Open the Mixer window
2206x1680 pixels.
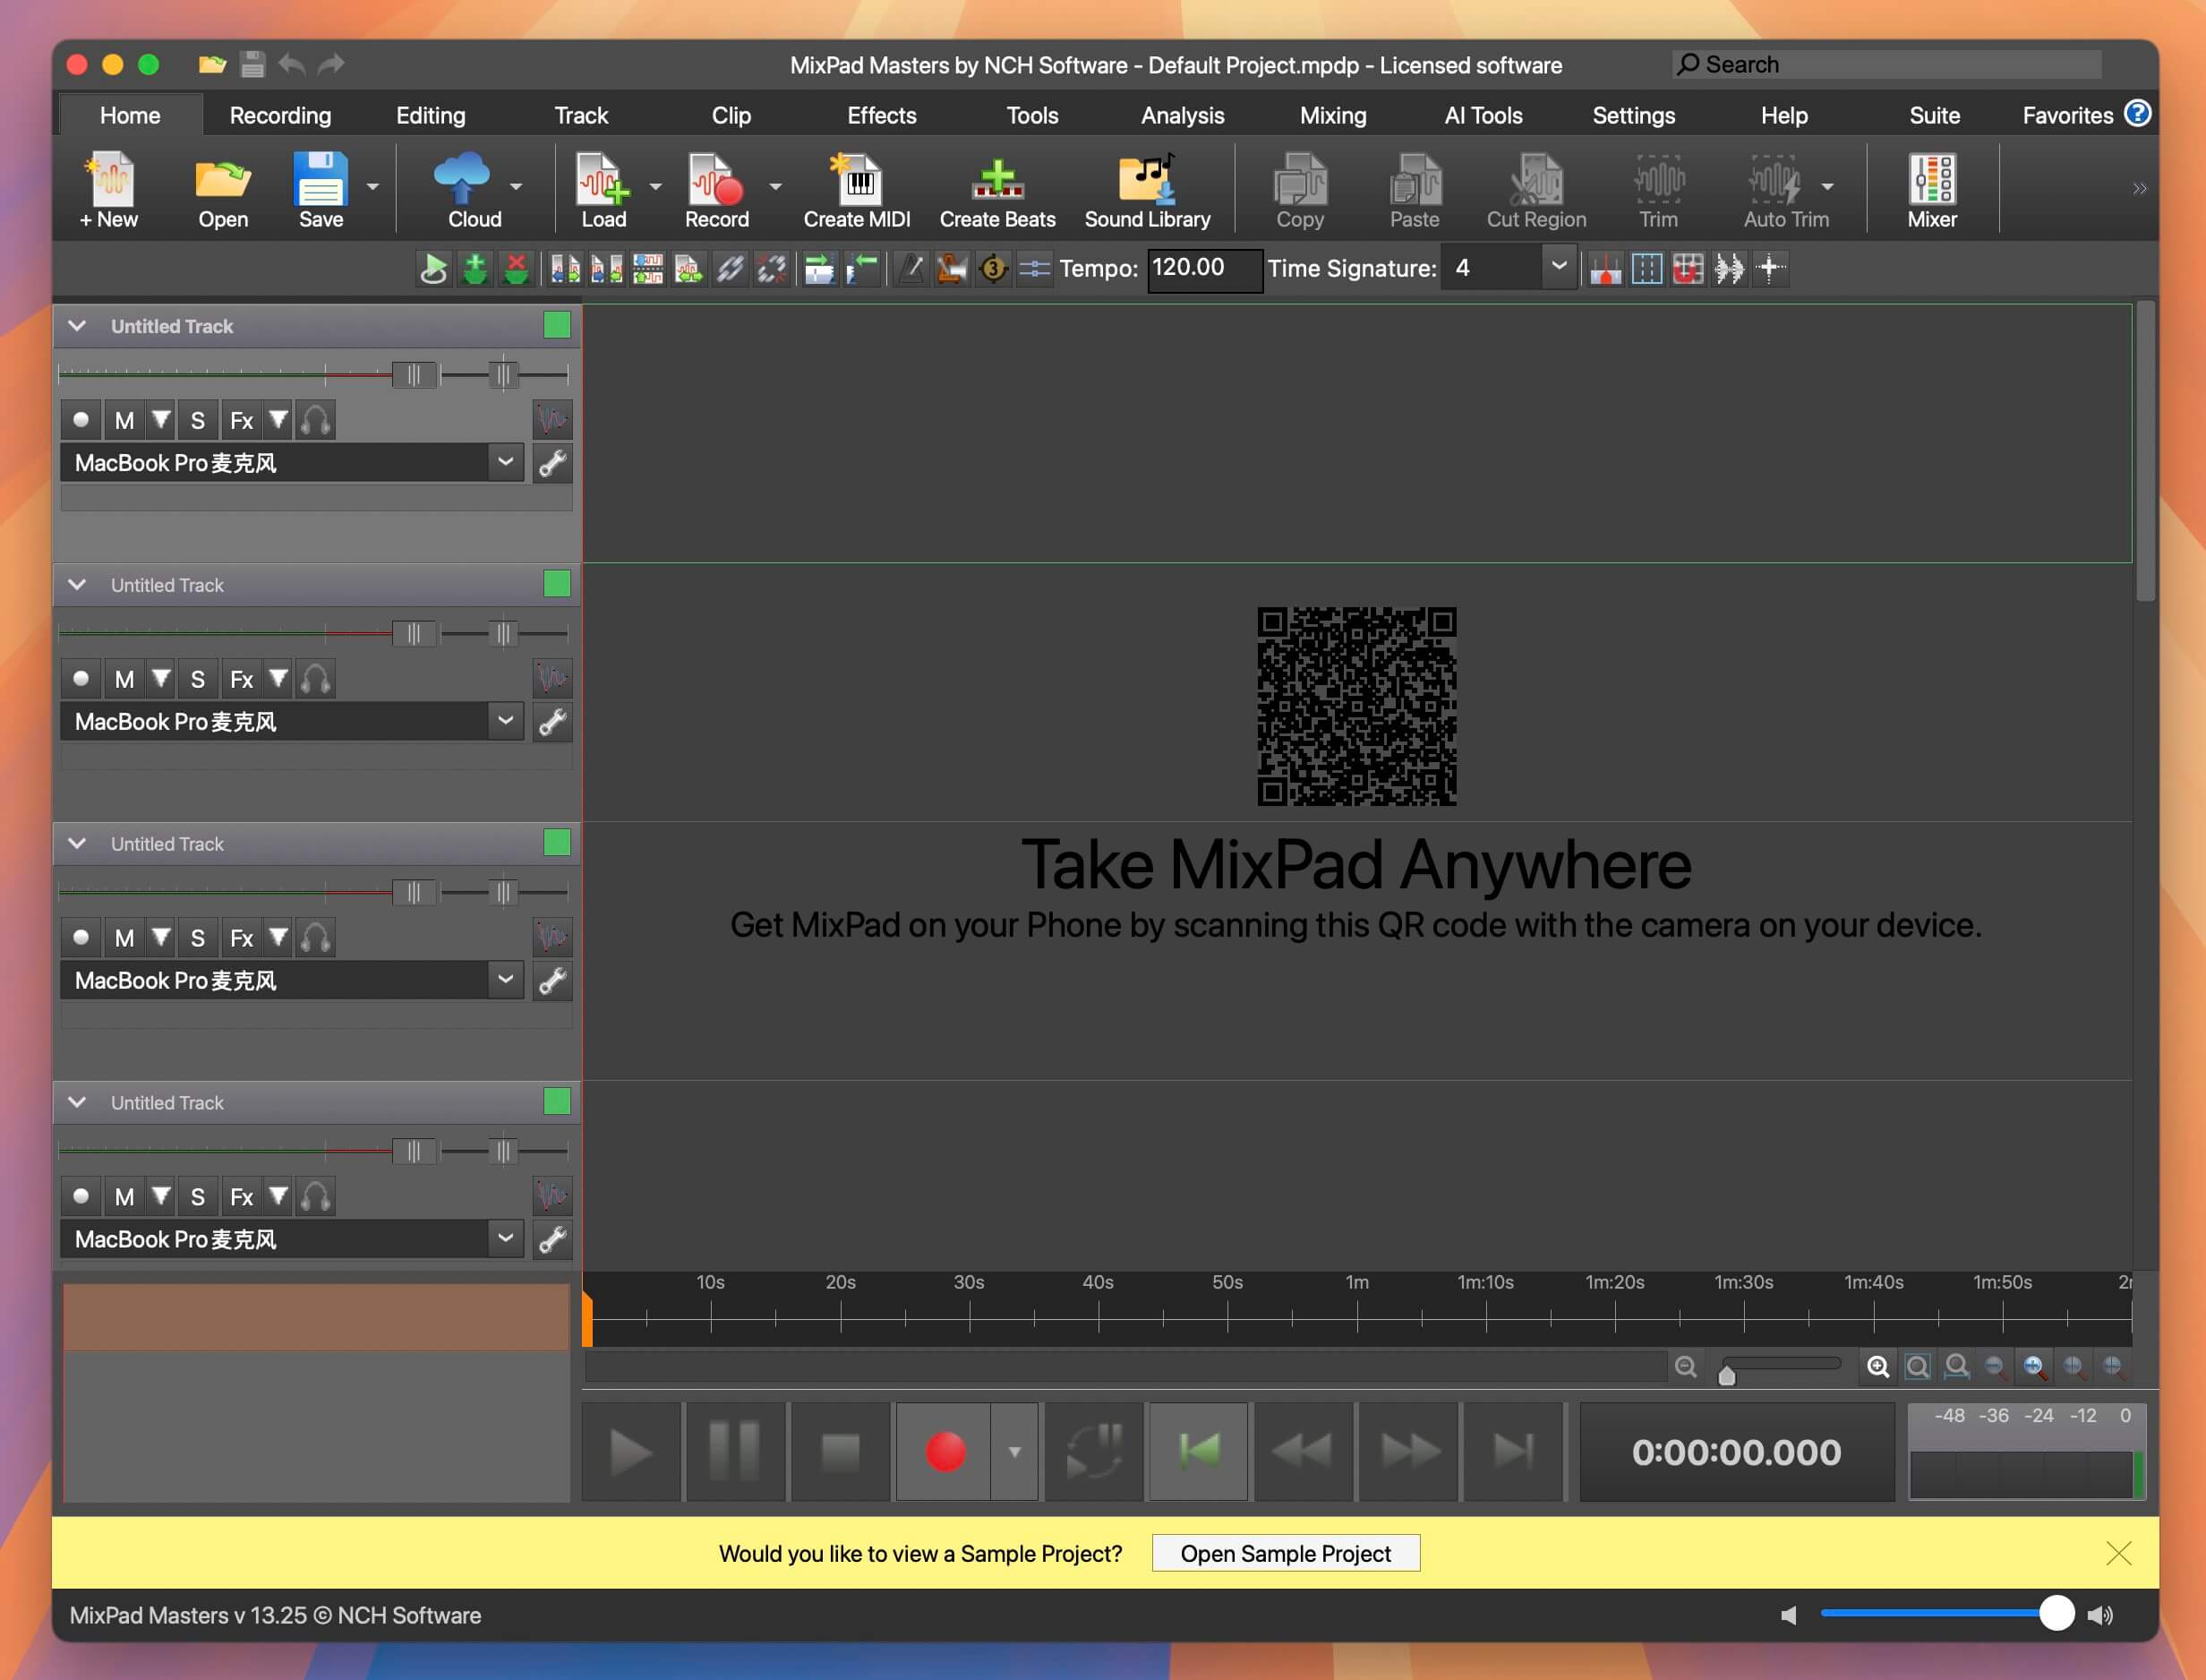click(1931, 190)
